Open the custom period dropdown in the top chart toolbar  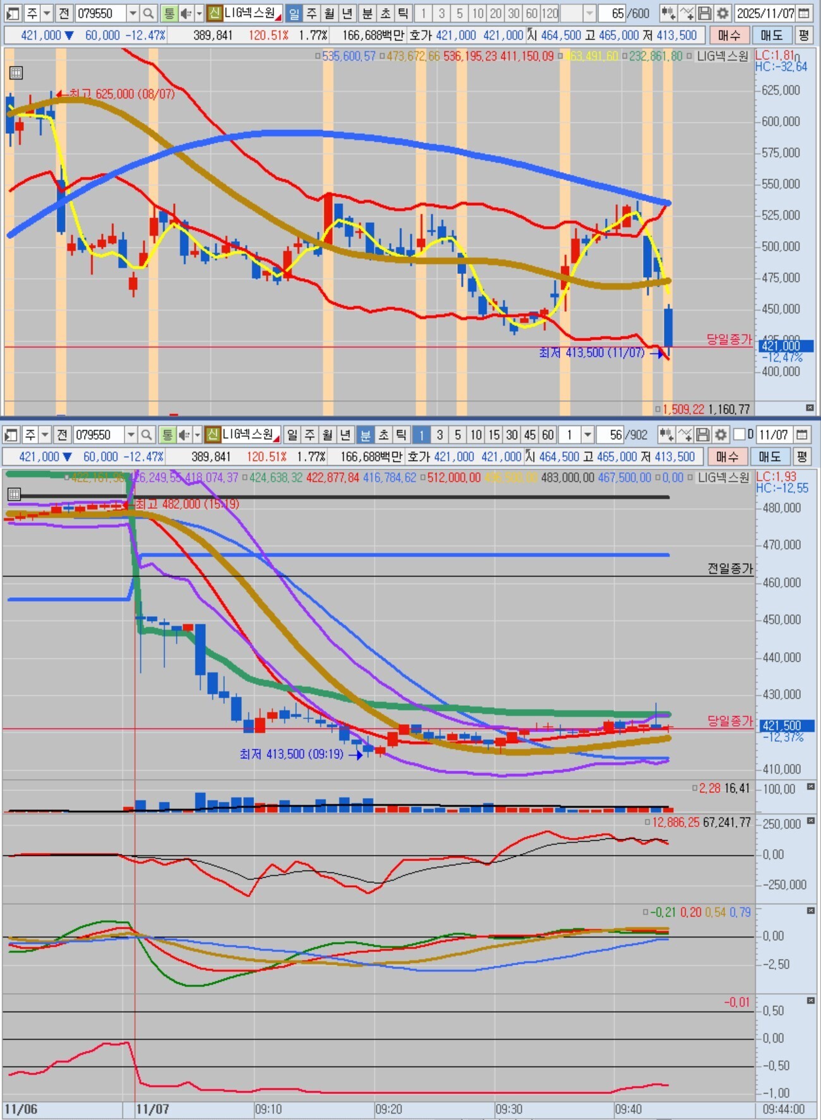(589, 13)
